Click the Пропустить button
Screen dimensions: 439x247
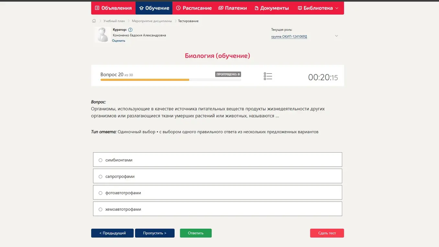point(155,233)
